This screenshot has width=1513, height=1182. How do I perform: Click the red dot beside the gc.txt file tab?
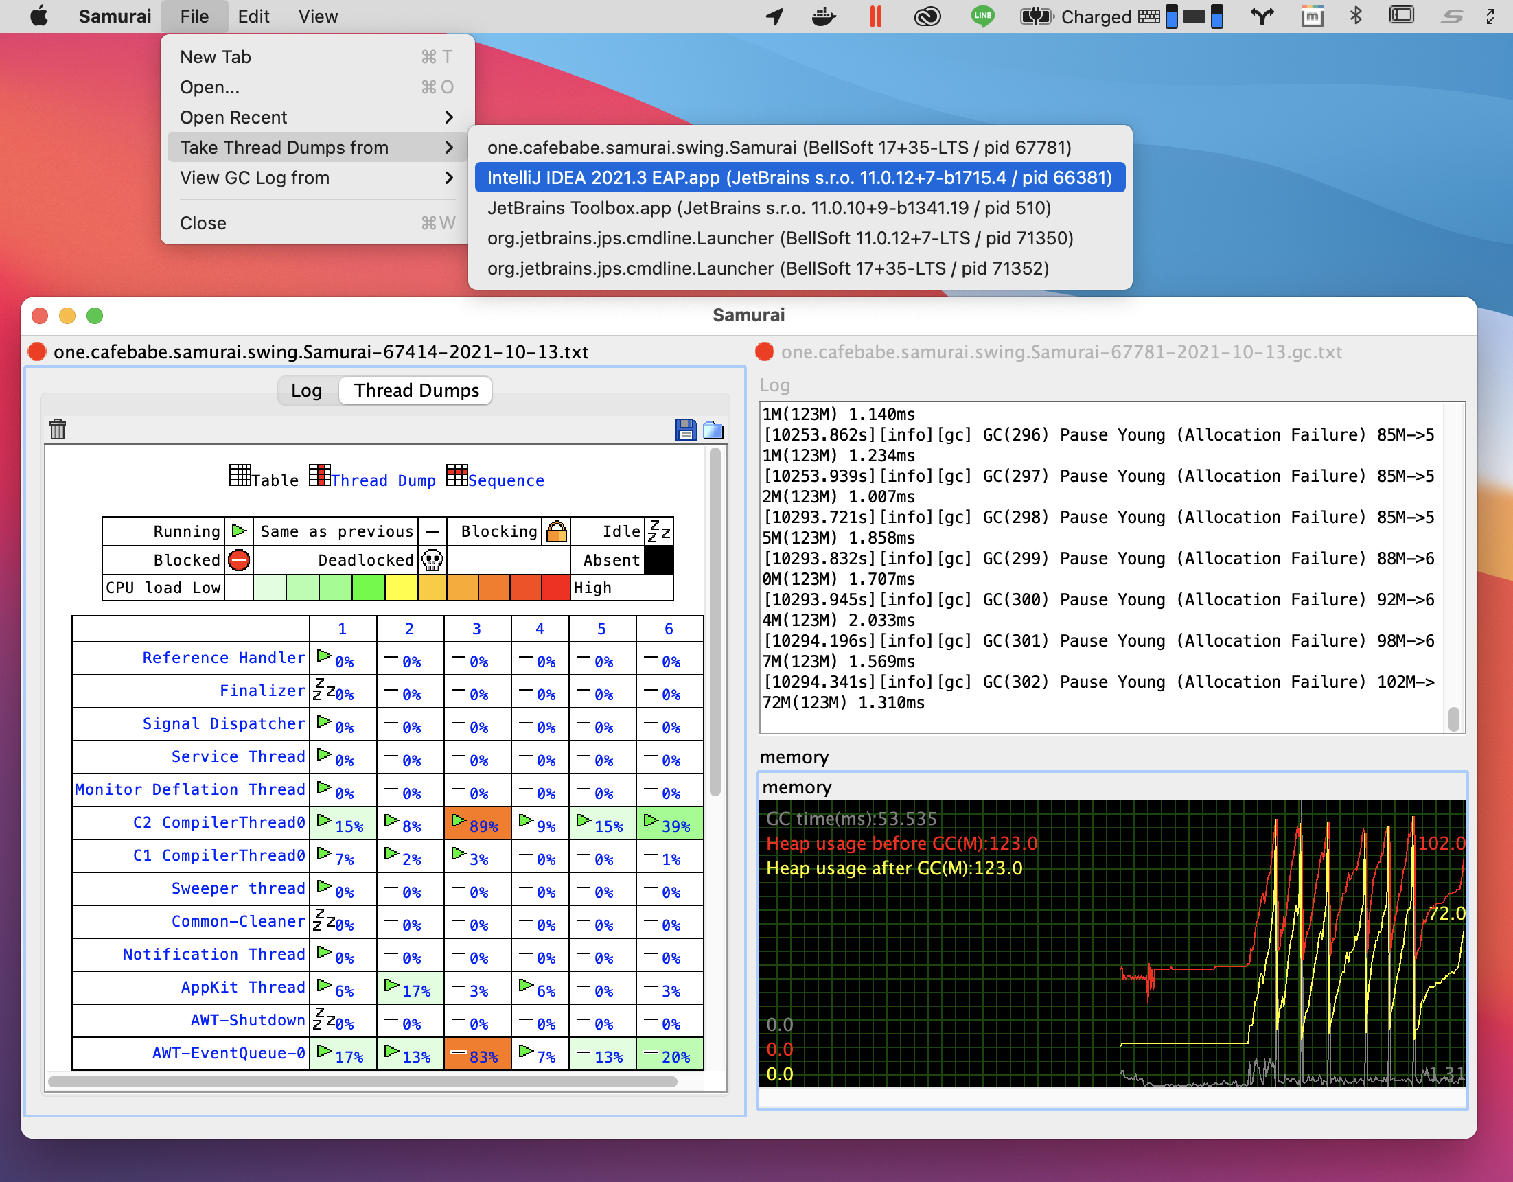(765, 352)
